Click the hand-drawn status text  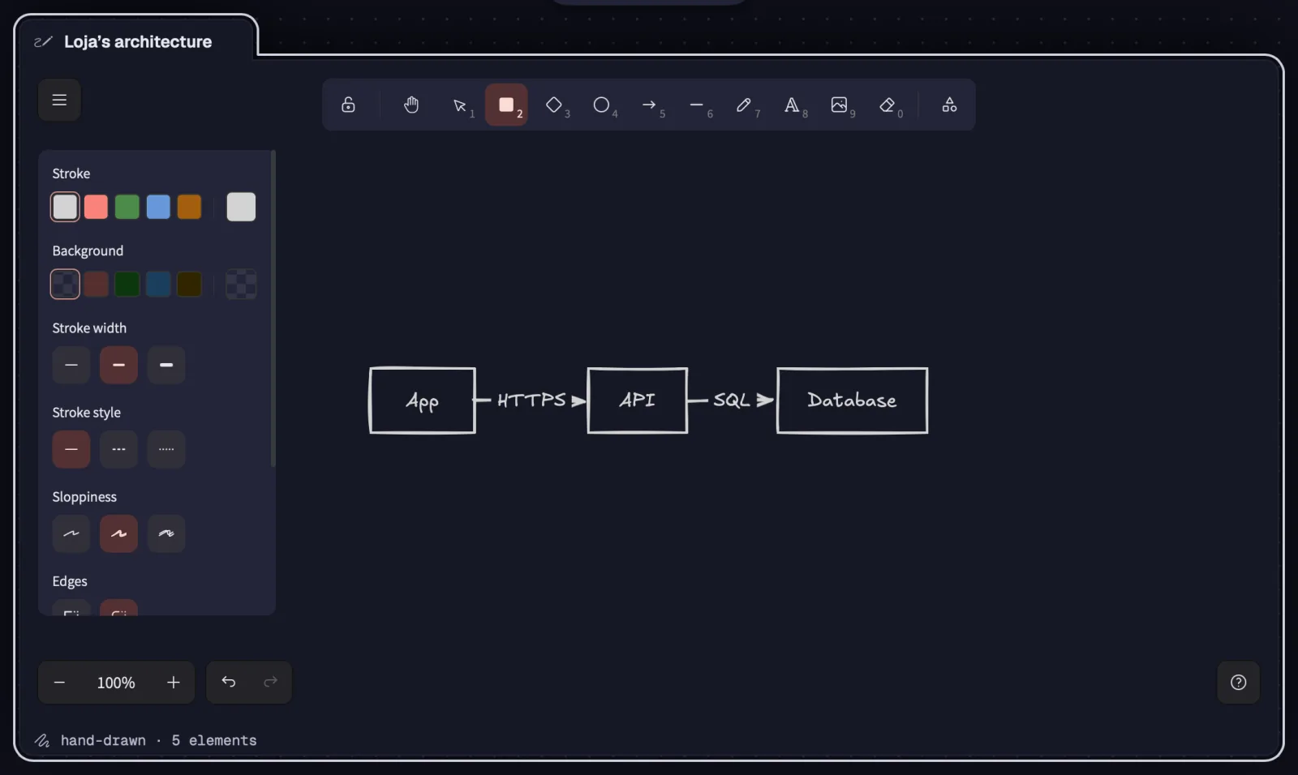click(103, 740)
